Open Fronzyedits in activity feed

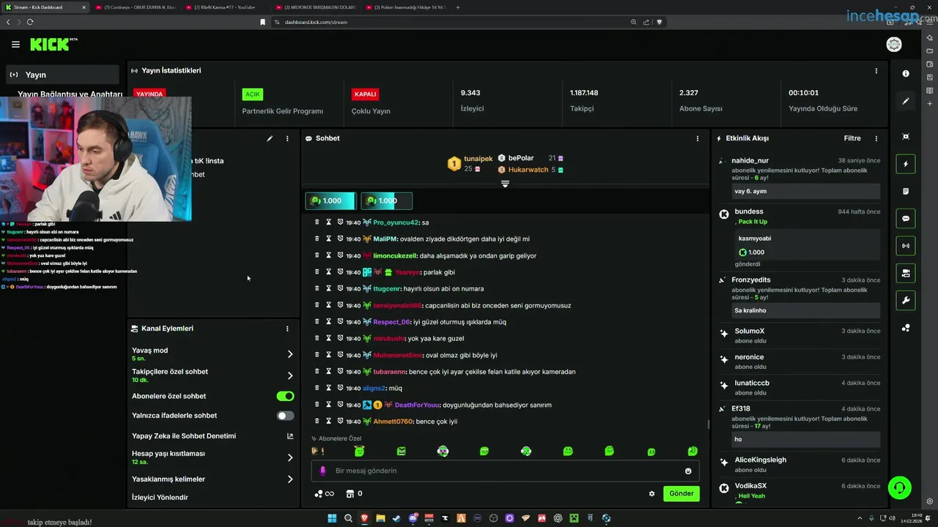pos(750,280)
